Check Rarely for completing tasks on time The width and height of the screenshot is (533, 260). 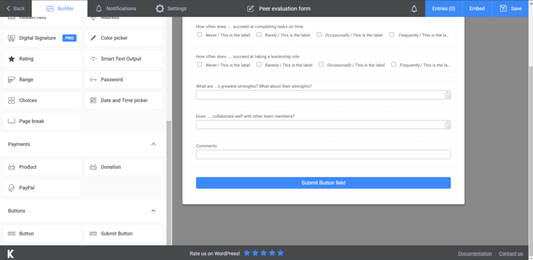[259, 35]
